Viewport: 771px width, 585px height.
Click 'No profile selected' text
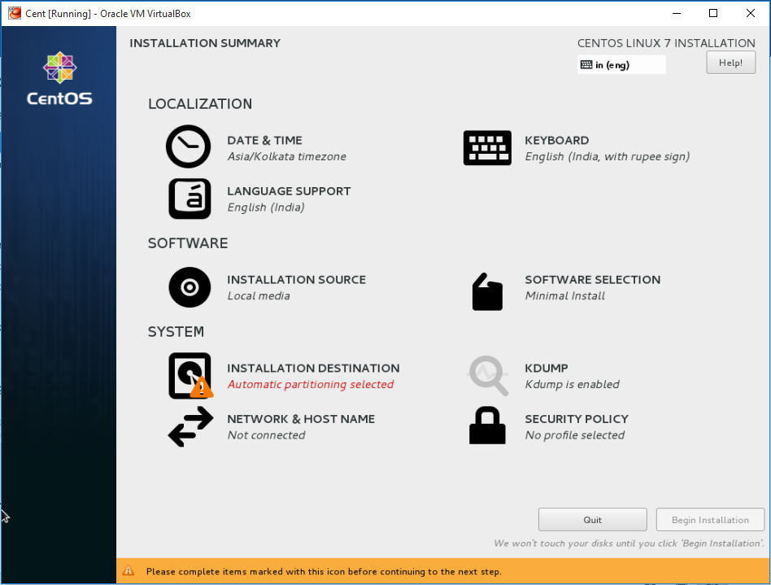click(x=575, y=435)
